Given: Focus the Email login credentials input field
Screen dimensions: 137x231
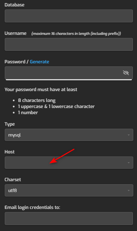Looking at the screenshot, I should click(x=69, y=218).
